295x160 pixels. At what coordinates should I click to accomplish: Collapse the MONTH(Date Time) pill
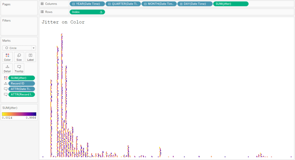[145, 4]
